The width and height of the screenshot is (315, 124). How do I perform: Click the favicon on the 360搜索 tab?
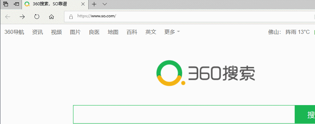click(27, 4)
